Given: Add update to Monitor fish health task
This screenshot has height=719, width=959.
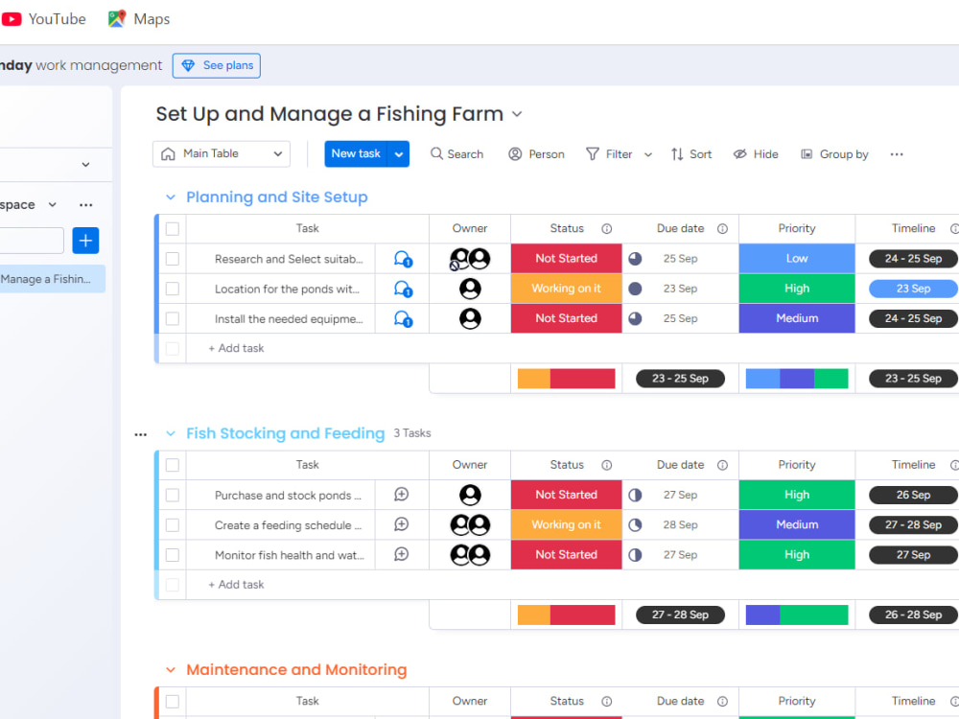Looking at the screenshot, I should pos(401,554).
